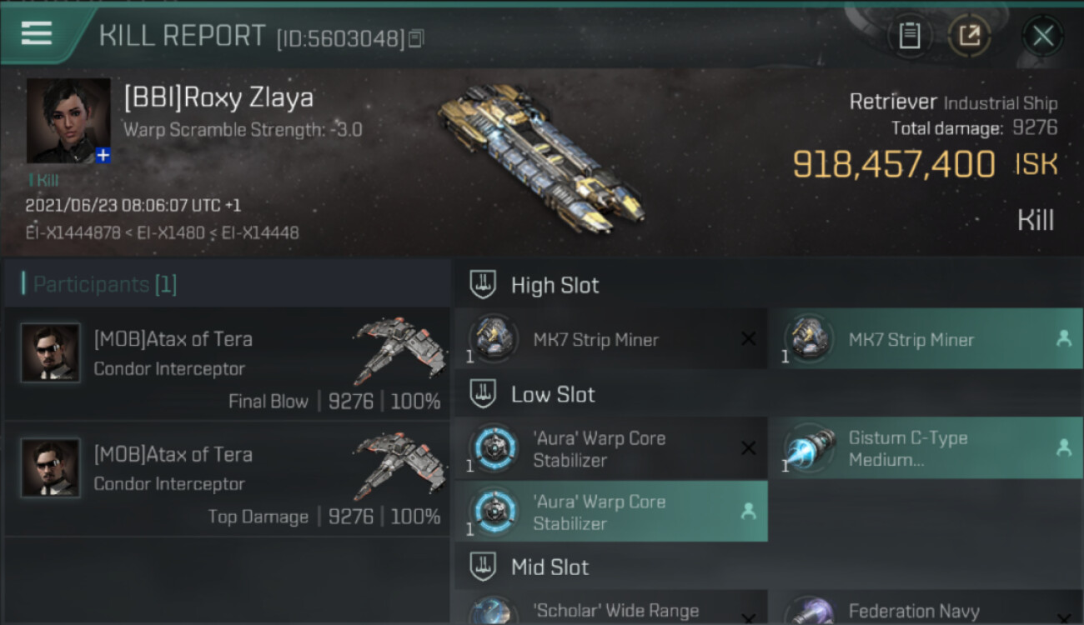Share the kill report externally
1084x625 pixels.
[969, 36]
